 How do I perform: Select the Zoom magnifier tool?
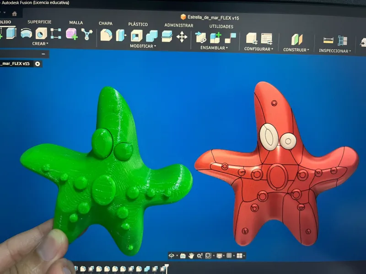pyautogui.click(x=199, y=256)
